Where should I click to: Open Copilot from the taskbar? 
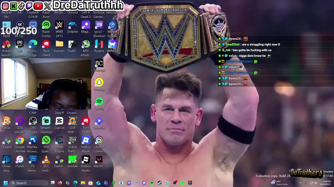pyautogui.click(x=68, y=183)
